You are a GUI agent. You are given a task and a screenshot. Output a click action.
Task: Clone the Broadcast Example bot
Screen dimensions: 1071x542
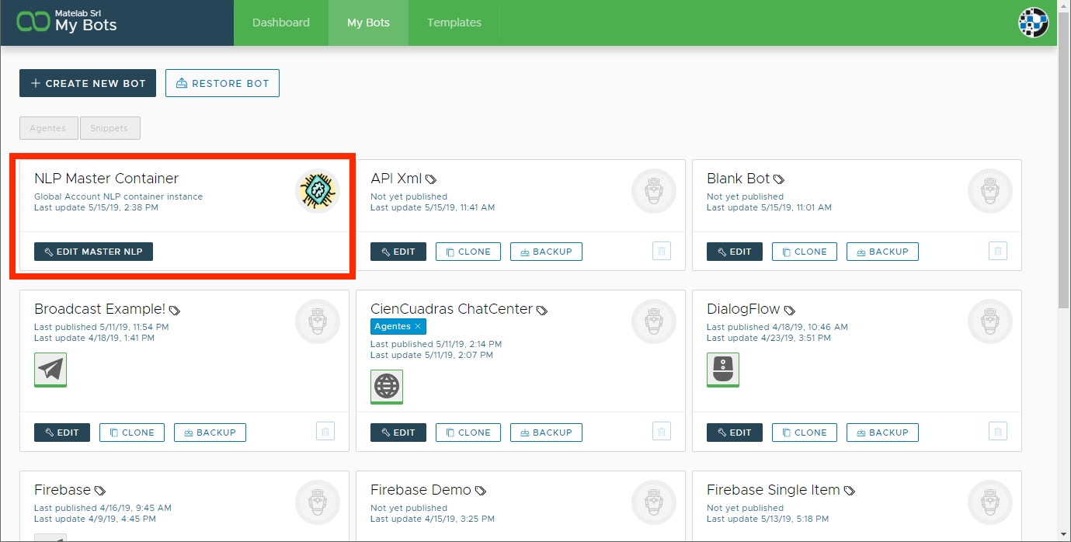point(132,433)
